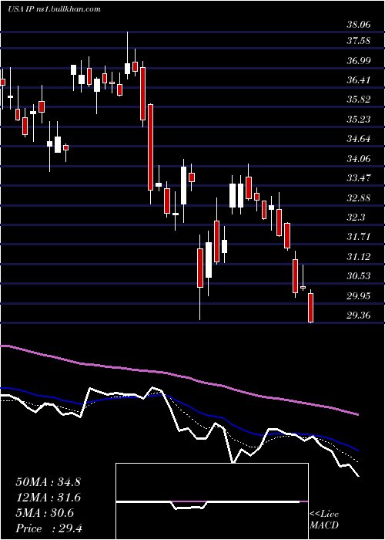Click the 31.71 price level label
385x540 pixels.
(359, 237)
